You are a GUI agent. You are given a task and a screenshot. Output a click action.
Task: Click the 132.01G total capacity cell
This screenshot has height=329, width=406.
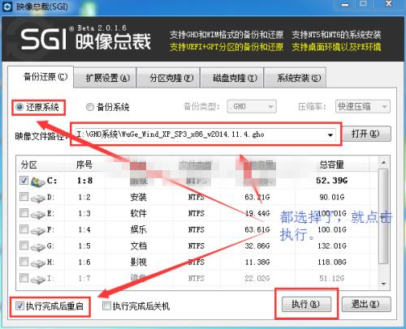tap(332, 246)
